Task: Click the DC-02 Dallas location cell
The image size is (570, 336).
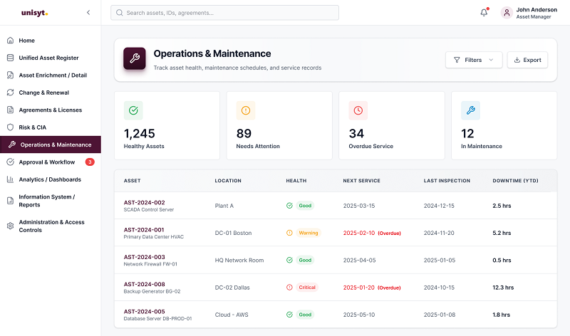Action: point(232,288)
